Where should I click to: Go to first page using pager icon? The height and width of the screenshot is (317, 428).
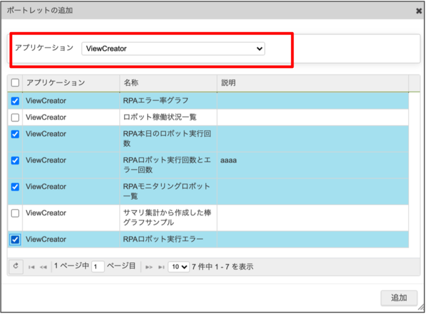32,267
